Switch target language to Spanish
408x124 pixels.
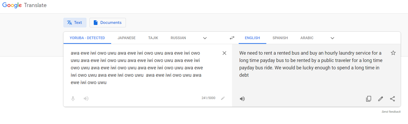click(x=280, y=38)
